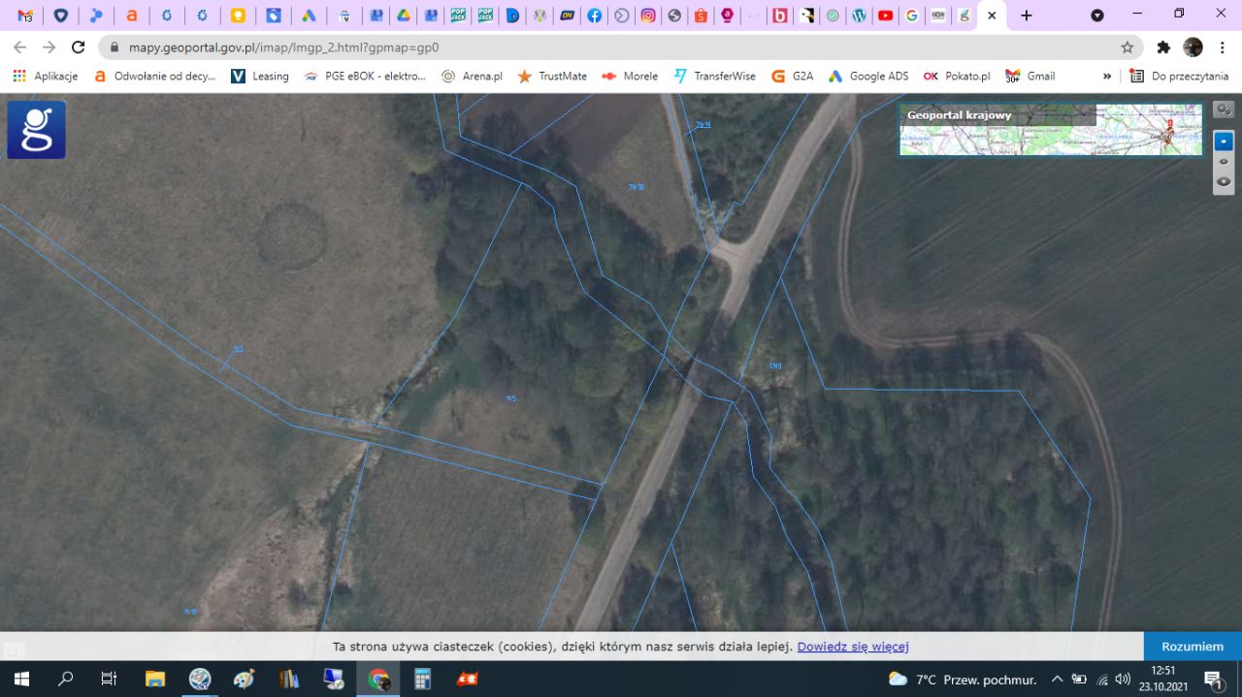1242x697 pixels.
Task: Click the Geoportal logo icon
Action: point(36,130)
